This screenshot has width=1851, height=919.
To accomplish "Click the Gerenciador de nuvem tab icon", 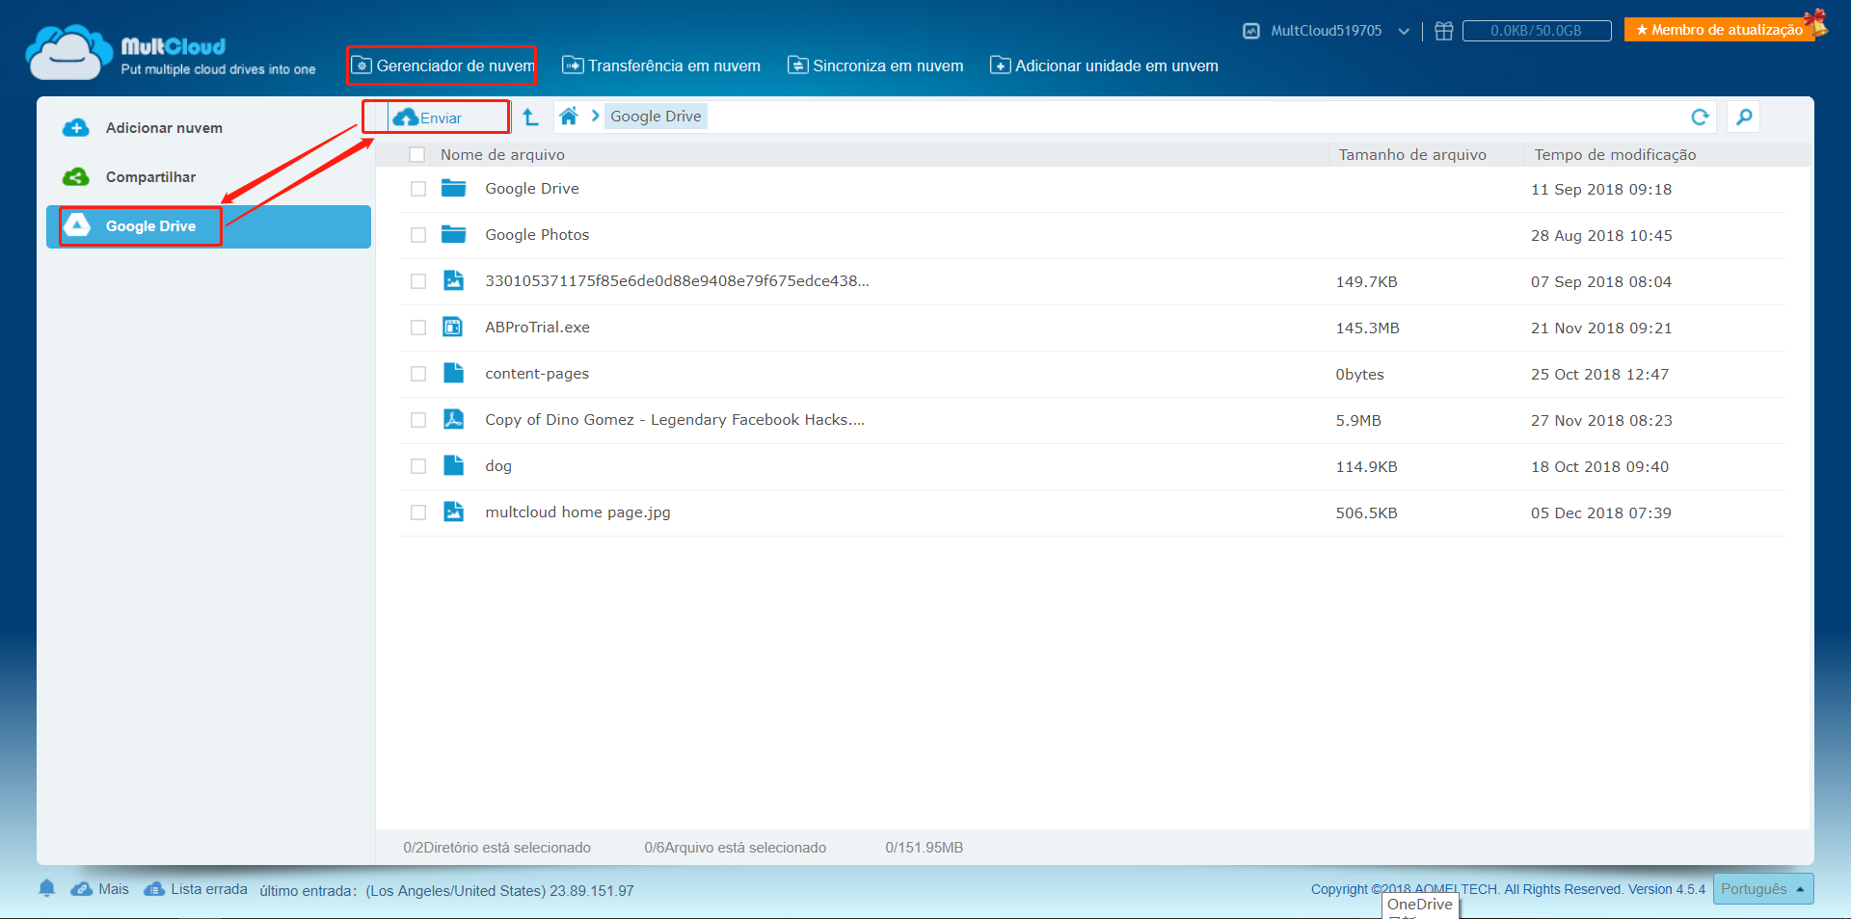I will click(x=362, y=66).
